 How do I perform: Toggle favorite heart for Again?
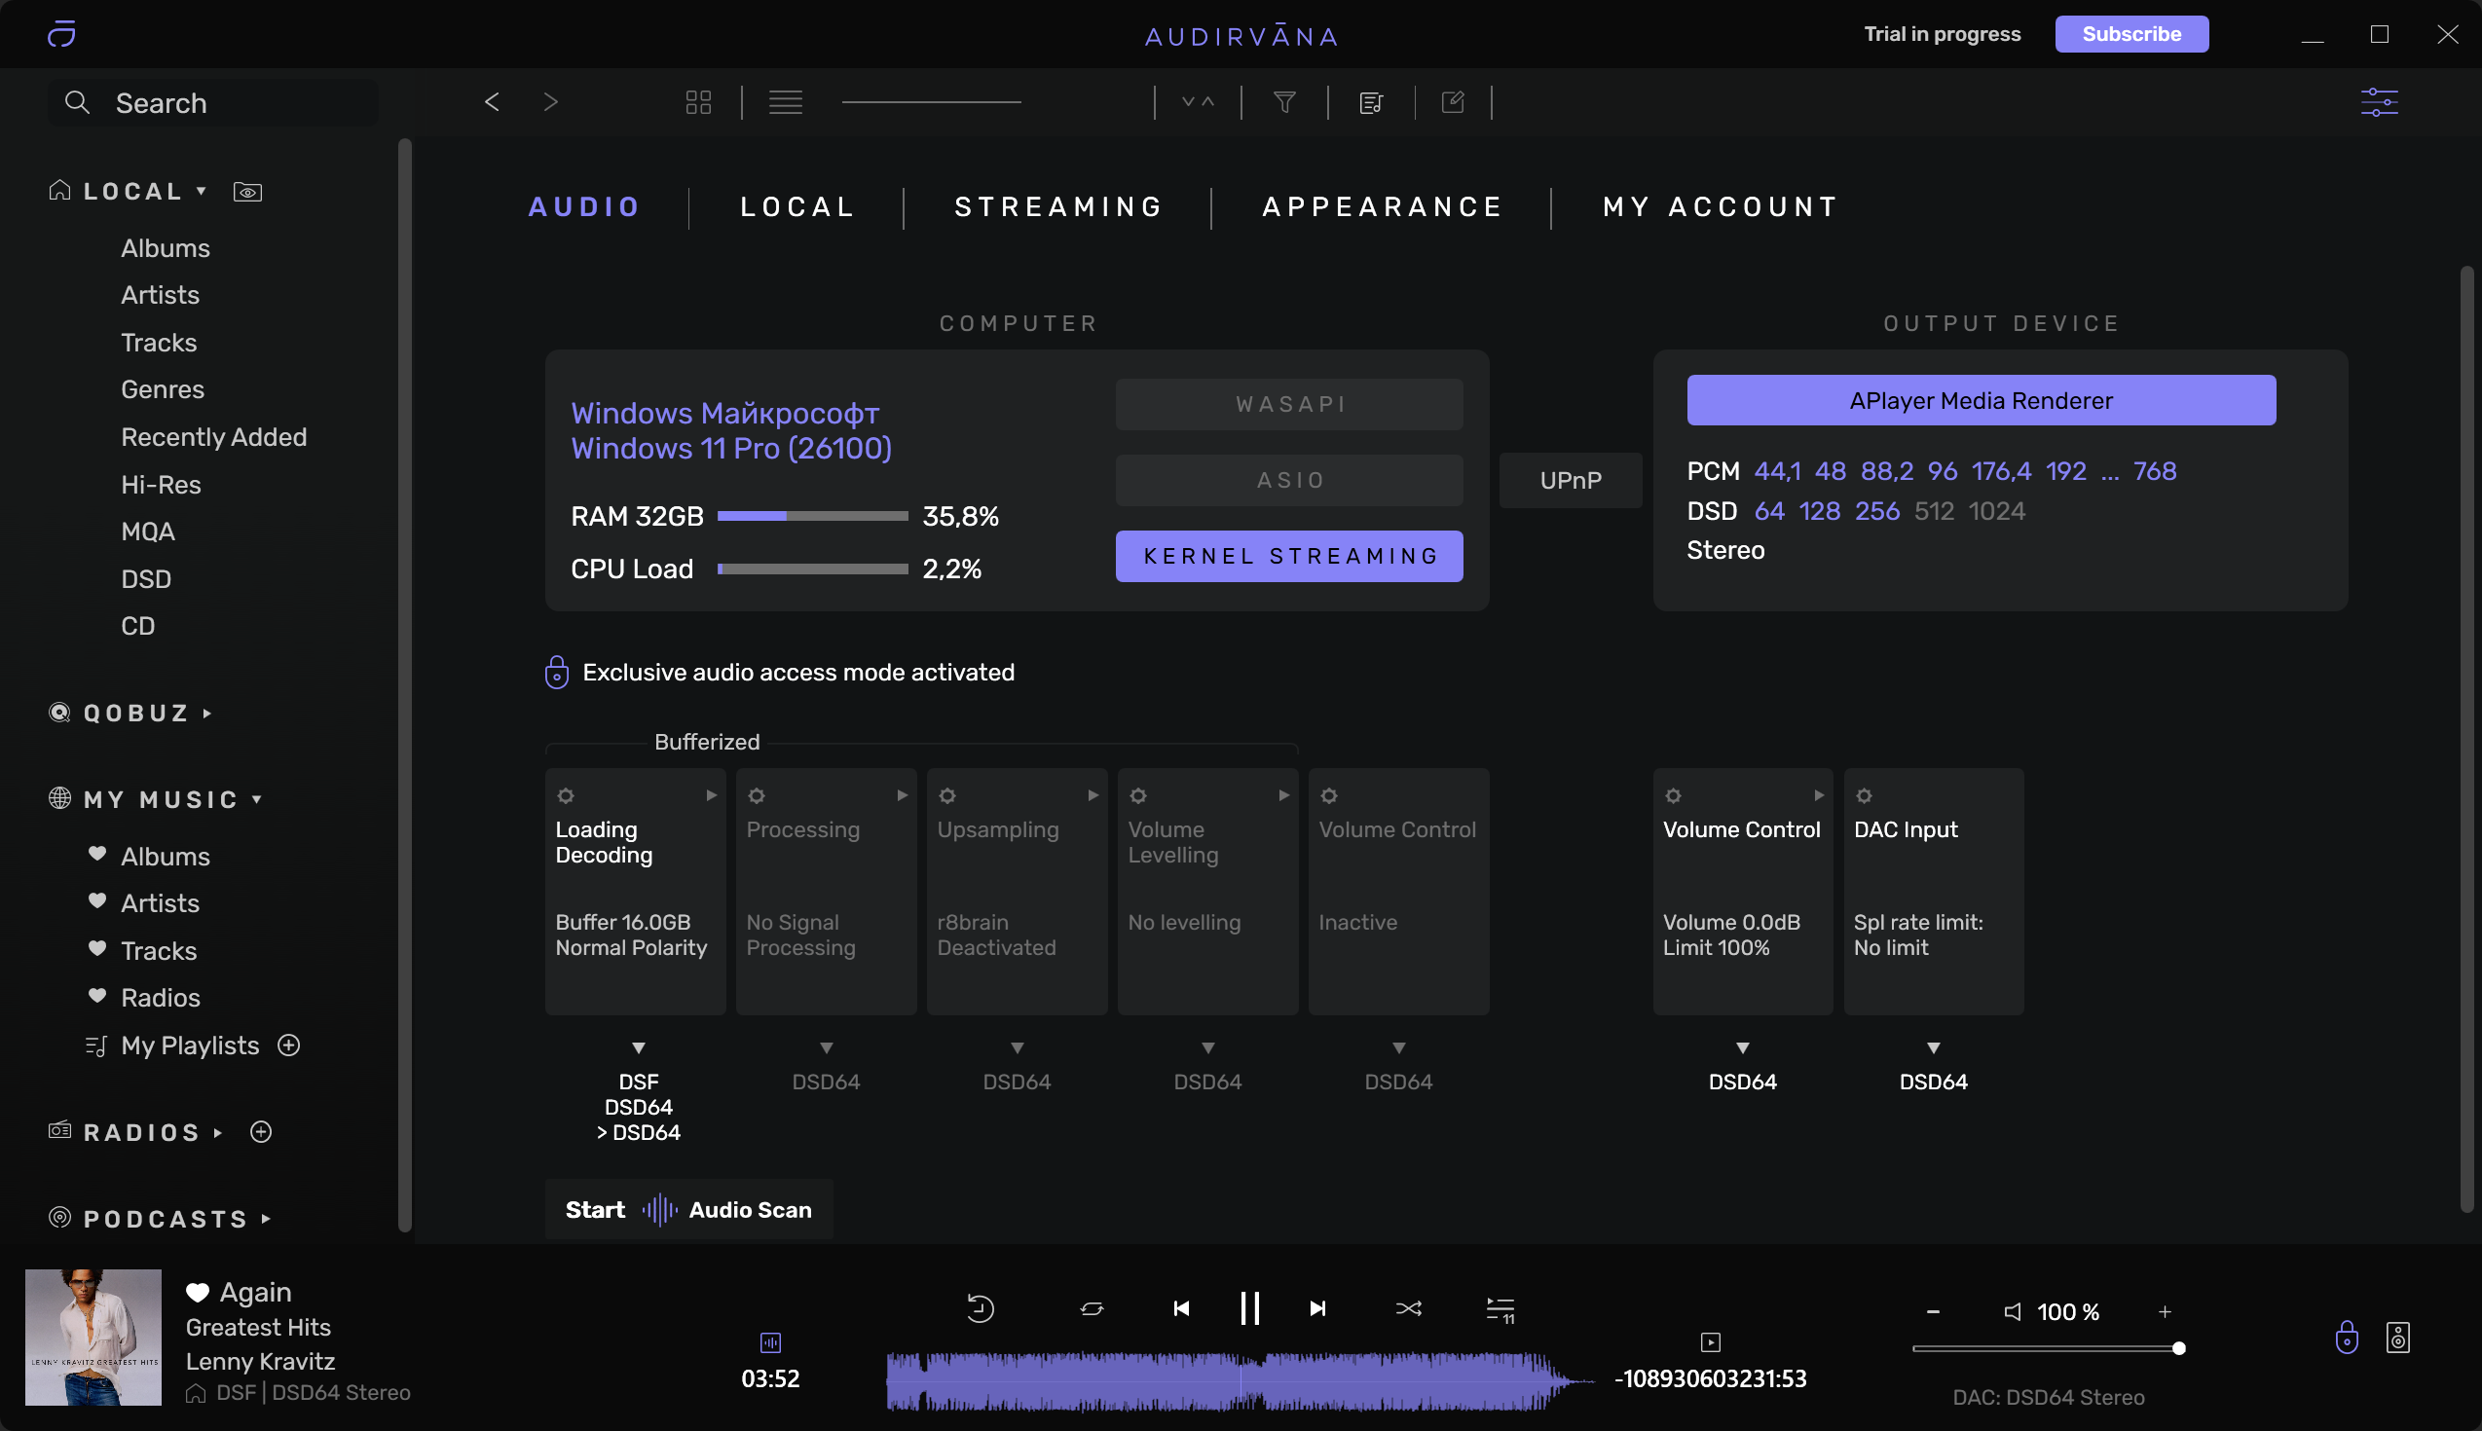(198, 1293)
